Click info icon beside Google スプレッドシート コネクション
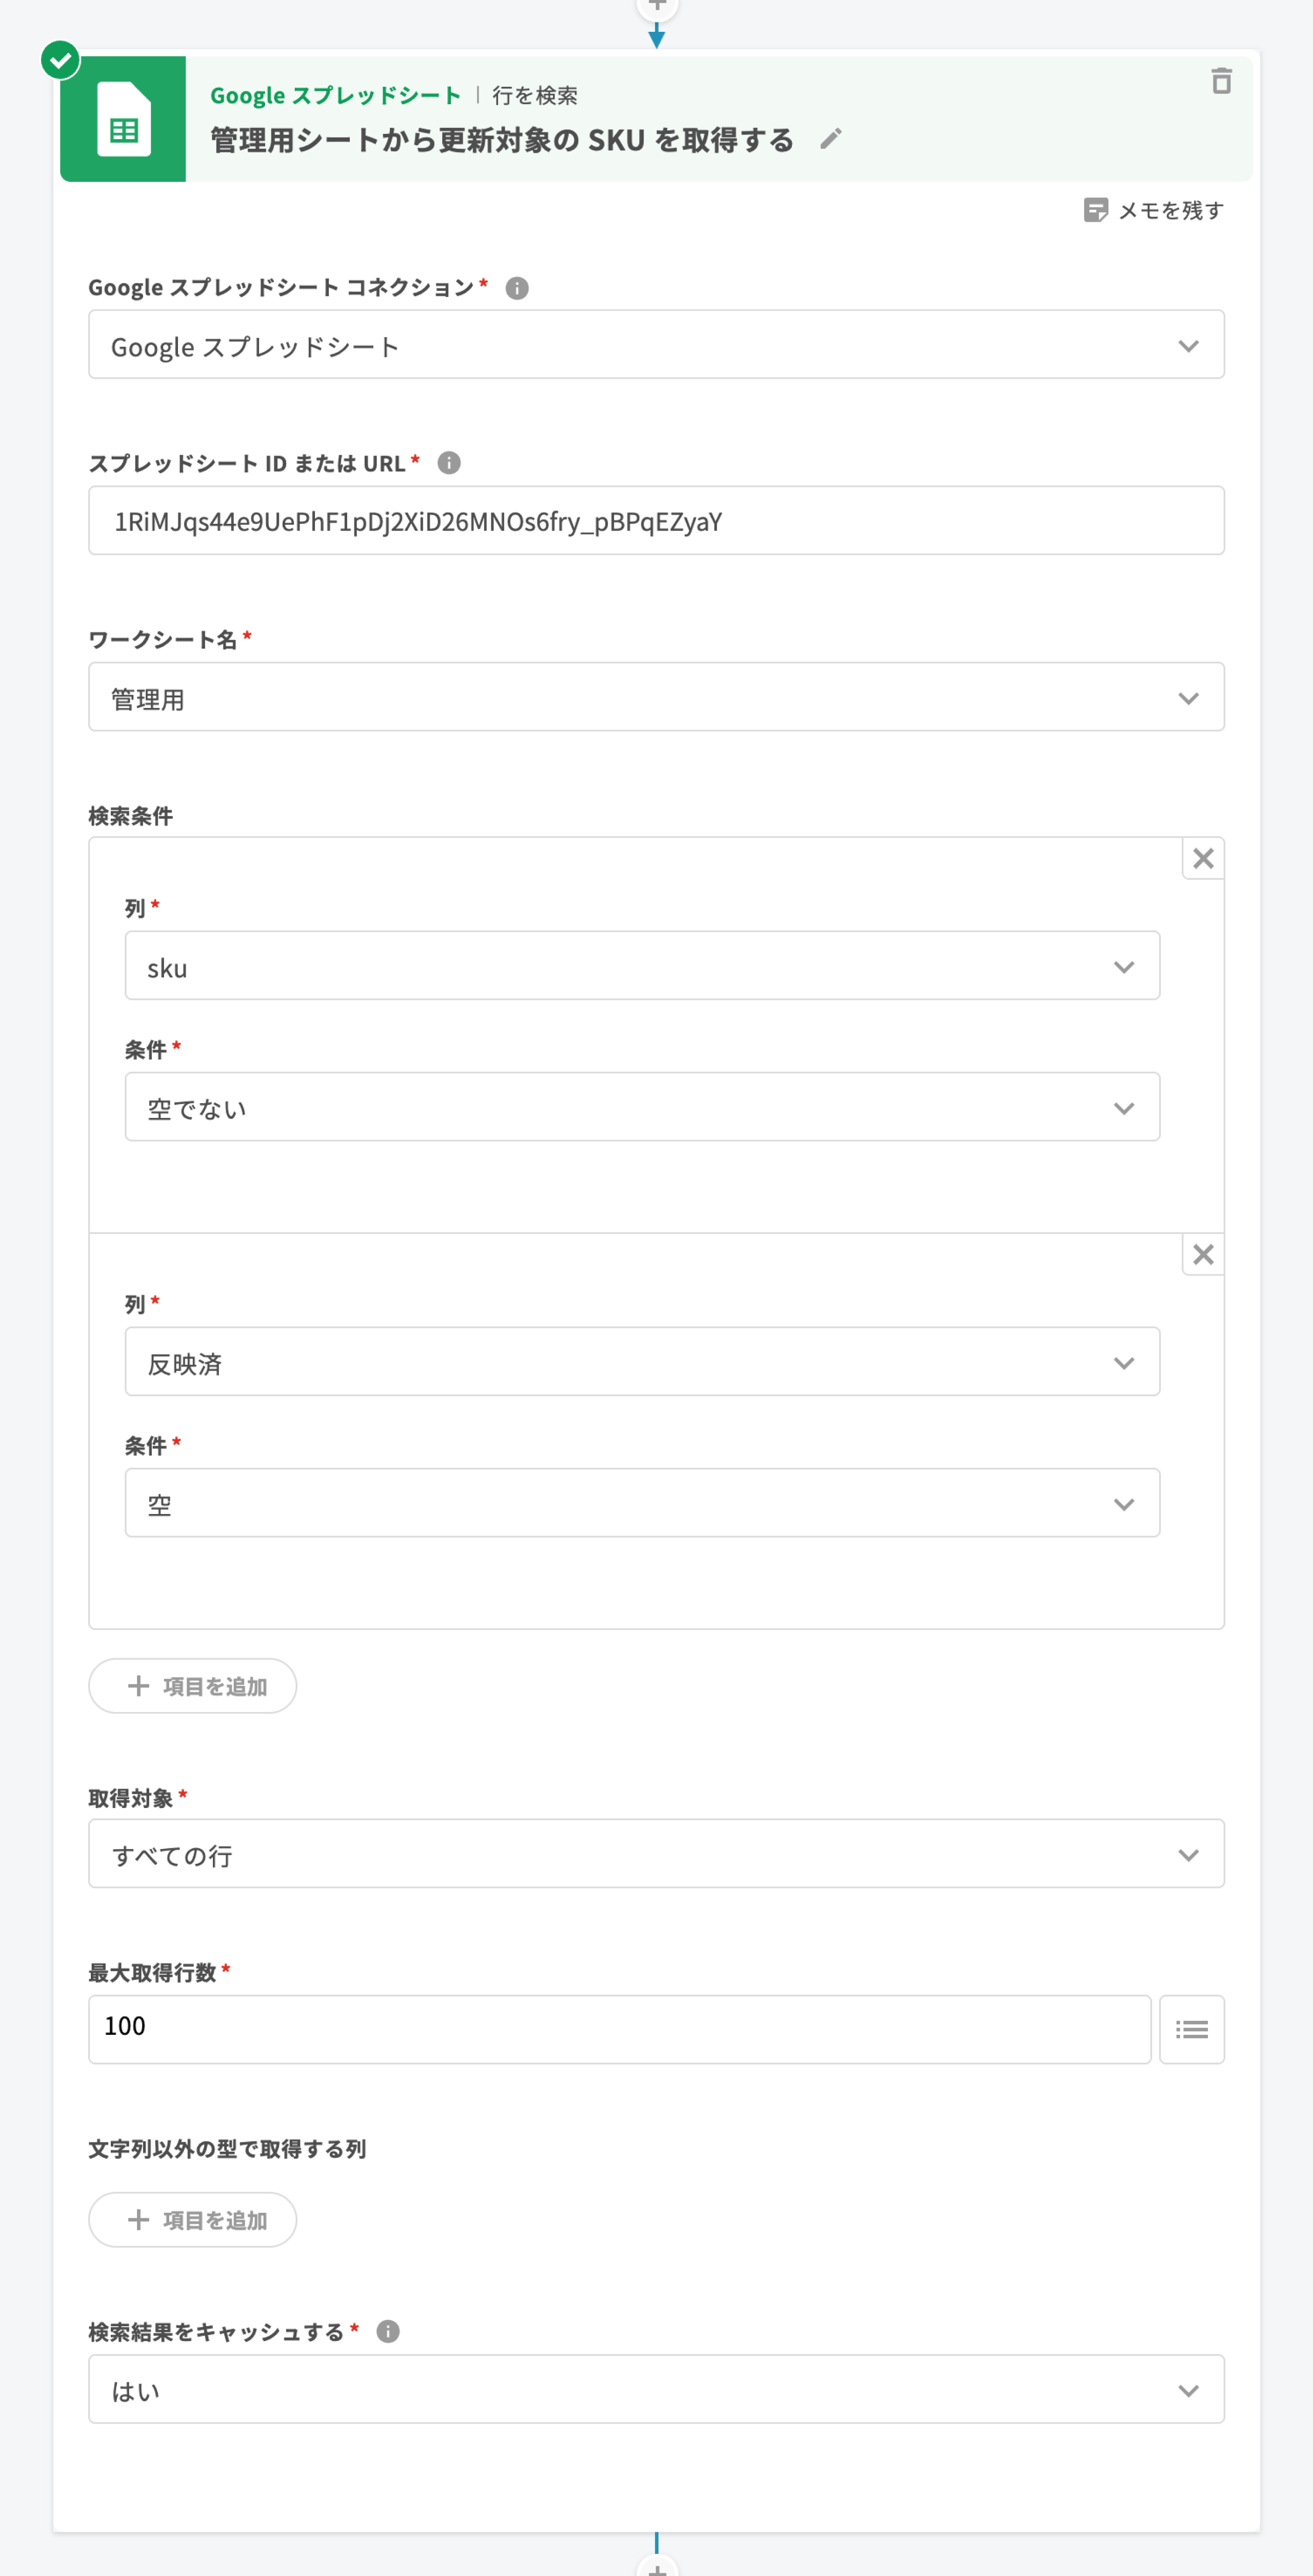 (517, 288)
